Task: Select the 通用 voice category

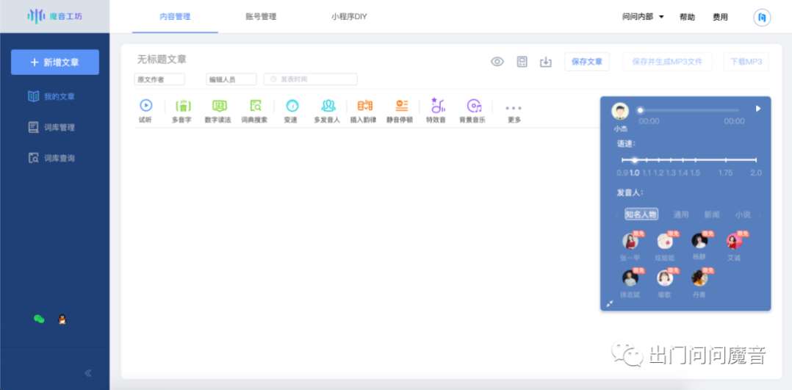Action: [681, 214]
